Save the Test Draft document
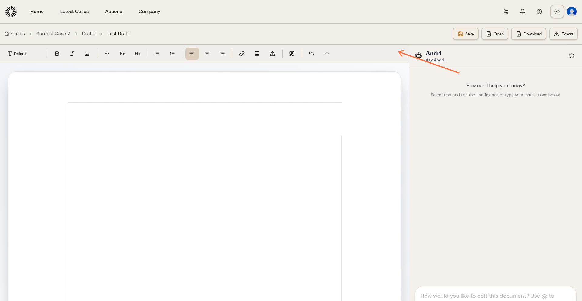Image resolution: width=582 pixels, height=301 pixels. point(465,34)
